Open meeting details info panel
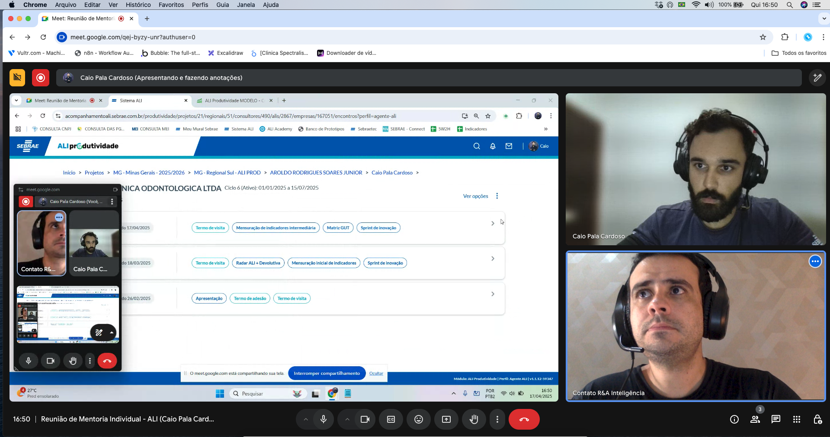830x437 pixels. (734, 419)
